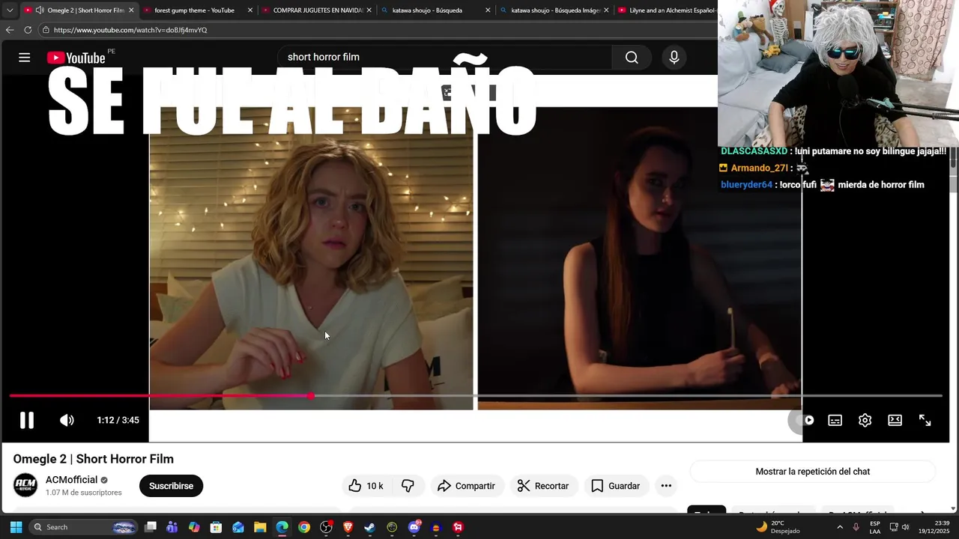Mute the Omegle 2 tab audio icon

point(40,10)
